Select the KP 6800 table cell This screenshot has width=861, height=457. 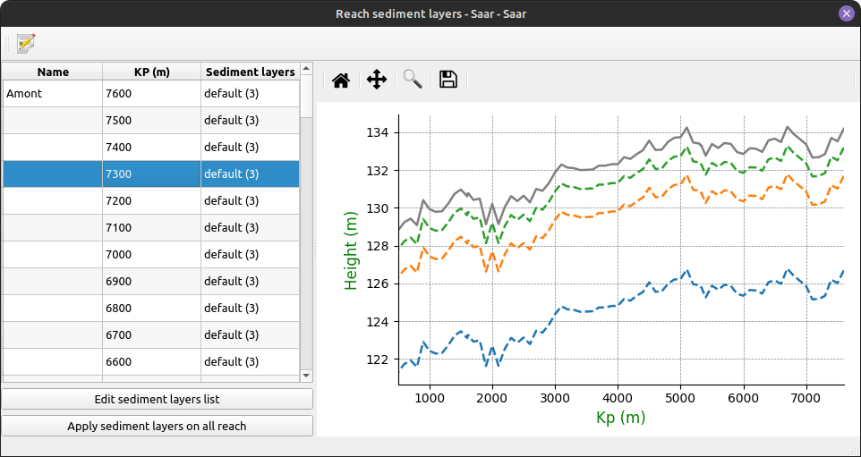pyautogui.click(x=151, y=308)
